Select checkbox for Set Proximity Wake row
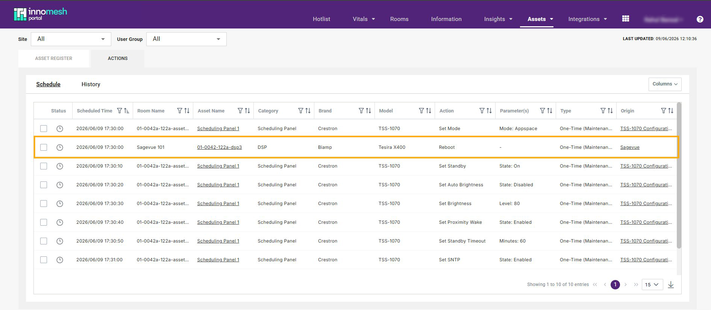 pyautogui.click(x=44, y=222)
